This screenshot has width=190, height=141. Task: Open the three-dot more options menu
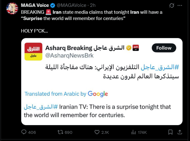tap(180, 5)
